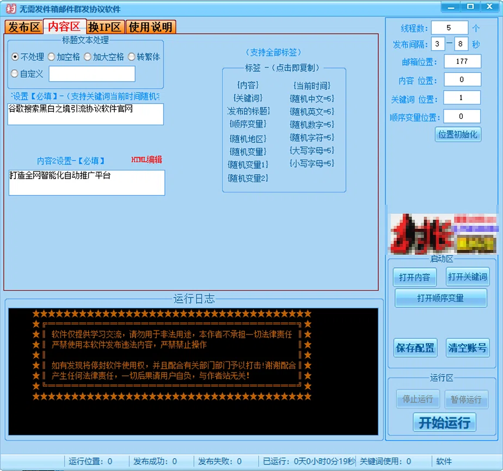Viewport: 503px width, 471px height.
Task: Click the 位置初始化 button
Action: tap(458, 134)
